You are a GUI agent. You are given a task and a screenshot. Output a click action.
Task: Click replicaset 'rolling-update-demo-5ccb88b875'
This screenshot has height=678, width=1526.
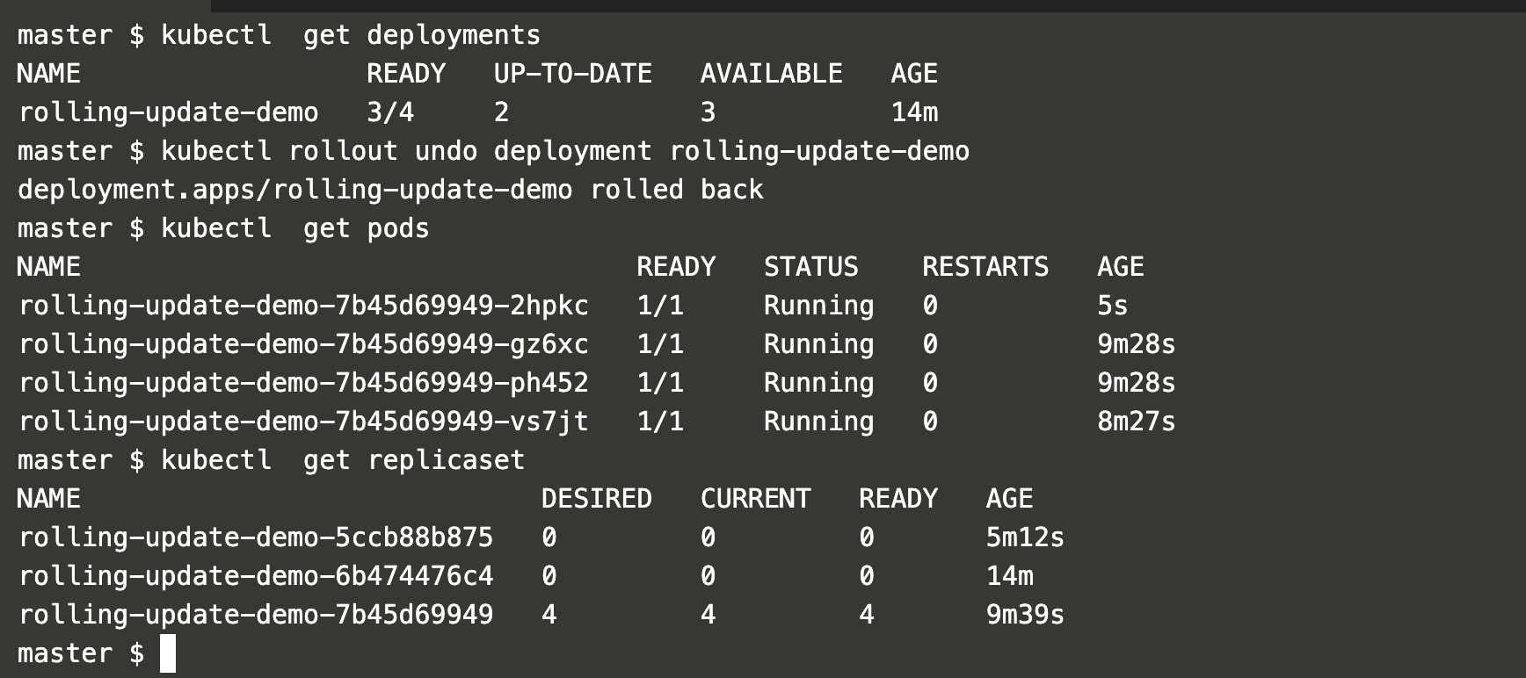(x=257, y=537)
